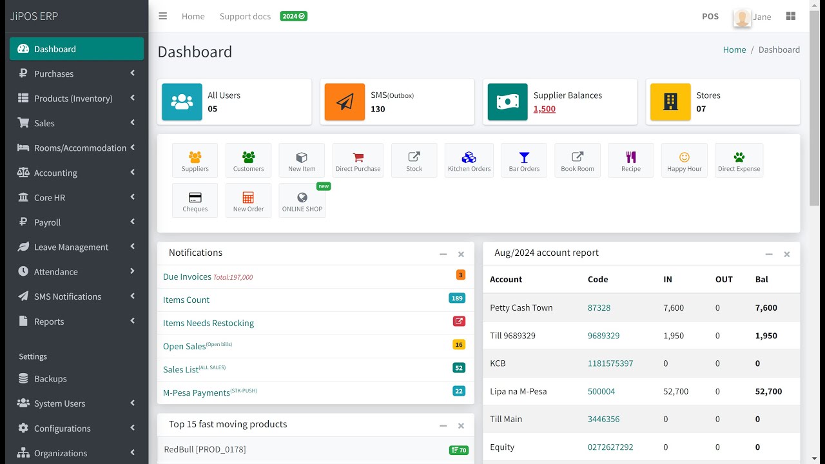The height and width of the screenshot is (464, 825).
Task: Expand Organizations sidebar menu
Action: click(x=77, y=453)
